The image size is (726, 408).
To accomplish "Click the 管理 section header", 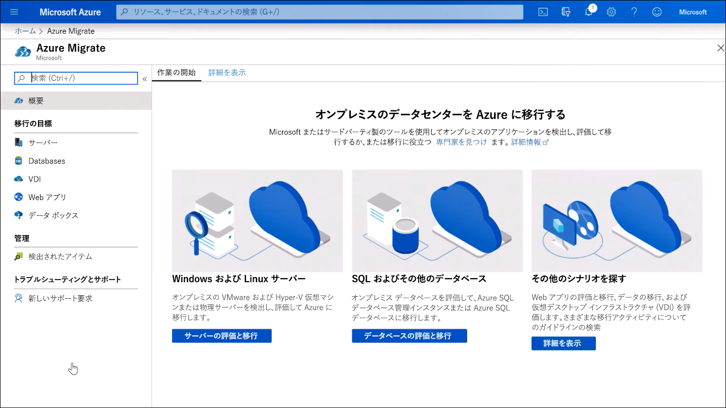I will [x=22, y=238].
